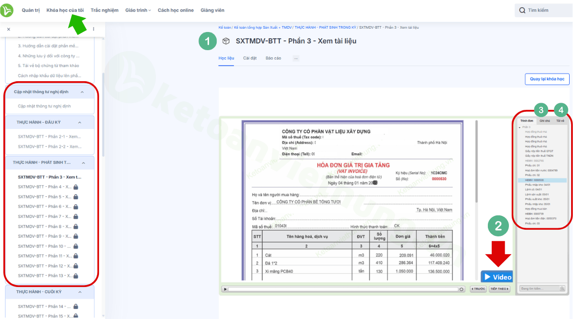The width and height of the screenshot is (573, 319).
Task: Open the Trắc nghiệm menu item
Action: tap(104, 10)
